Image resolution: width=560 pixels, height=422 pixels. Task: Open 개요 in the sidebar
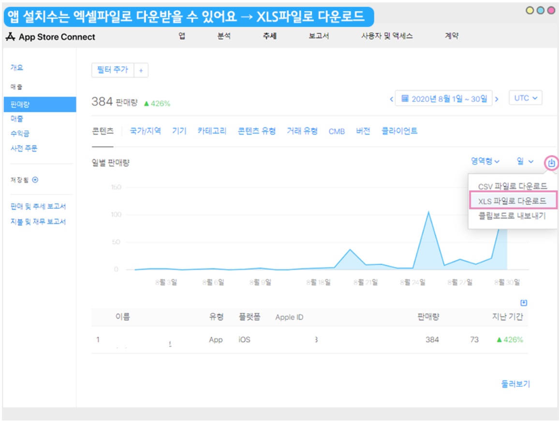click(17, 68)
